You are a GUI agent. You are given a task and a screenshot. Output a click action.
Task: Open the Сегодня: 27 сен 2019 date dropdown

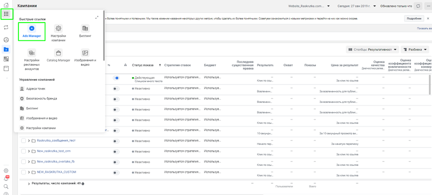click(x=357, y=6)
